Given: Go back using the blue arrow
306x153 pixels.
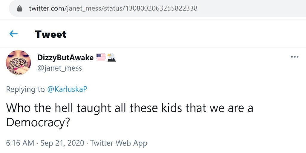Looking at the screenshot, I should click(x=13, y=34).
